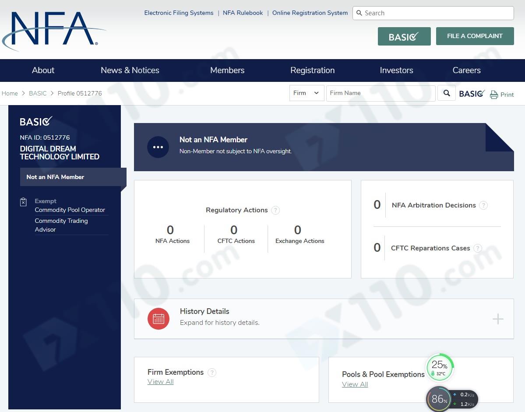Viewport: 525px width, 412px height.
Task: Click the firm search magnifier button
Action: click(x=446, y=93)
